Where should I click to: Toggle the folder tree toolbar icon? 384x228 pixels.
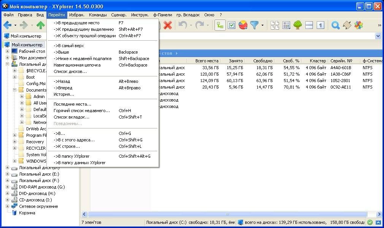220,25
